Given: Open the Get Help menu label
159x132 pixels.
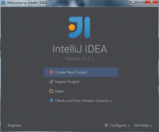Looking at the screenshot, I should [x=141, y=125].
